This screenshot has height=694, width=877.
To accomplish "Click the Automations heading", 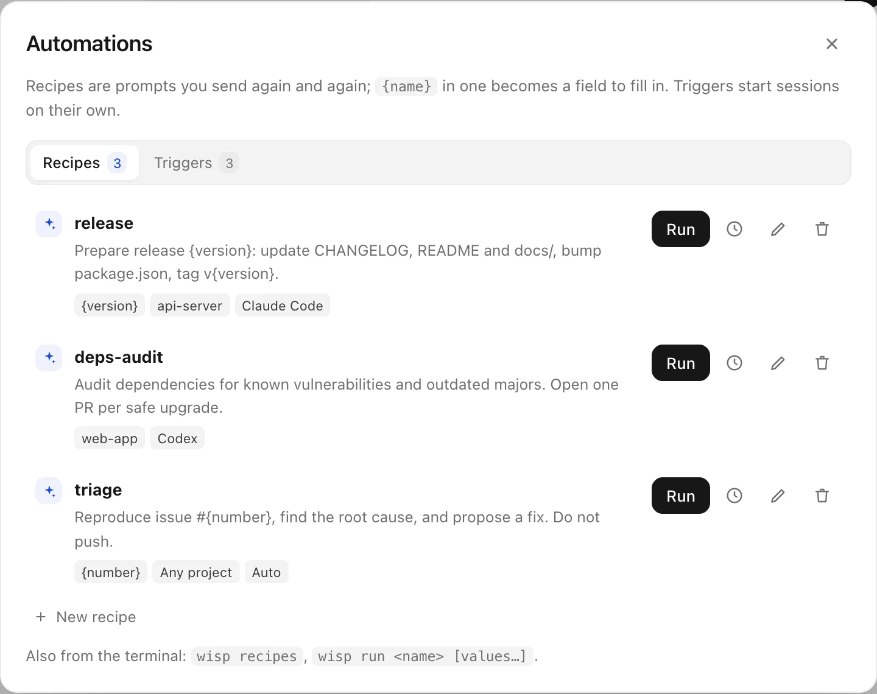I will [x=90, y=44].
